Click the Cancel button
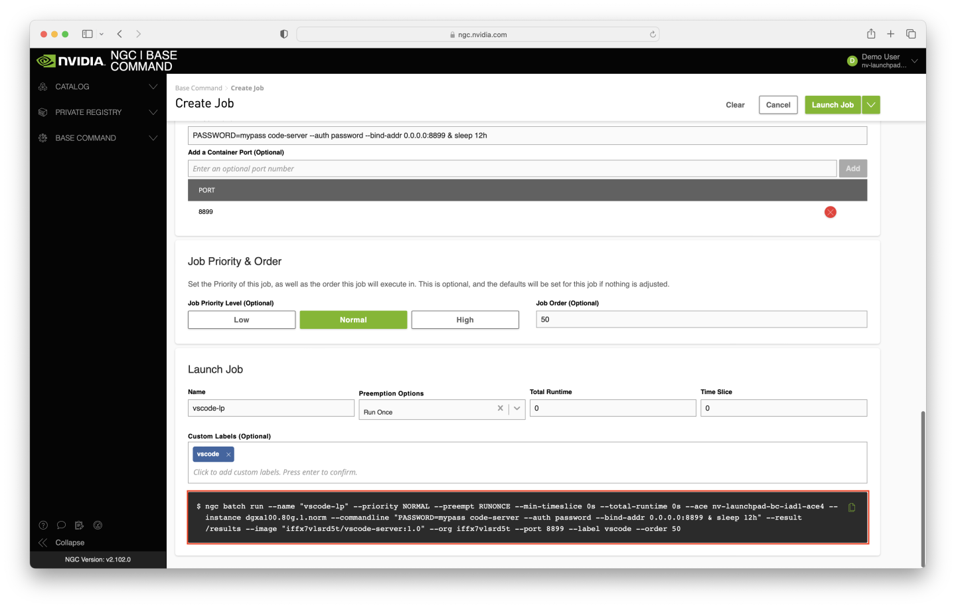The width and height of the screenshot is (956, 608). click(x=778, y=105)
